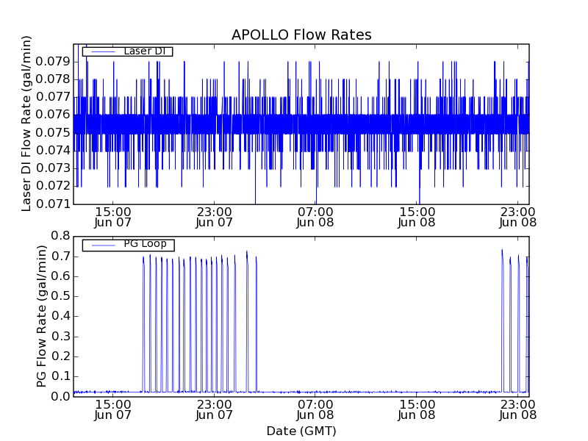Click the 0.079 y-axis tick label
Viewport: 588px width, 441px height.
pyautogui.click(x=53, y=61)
